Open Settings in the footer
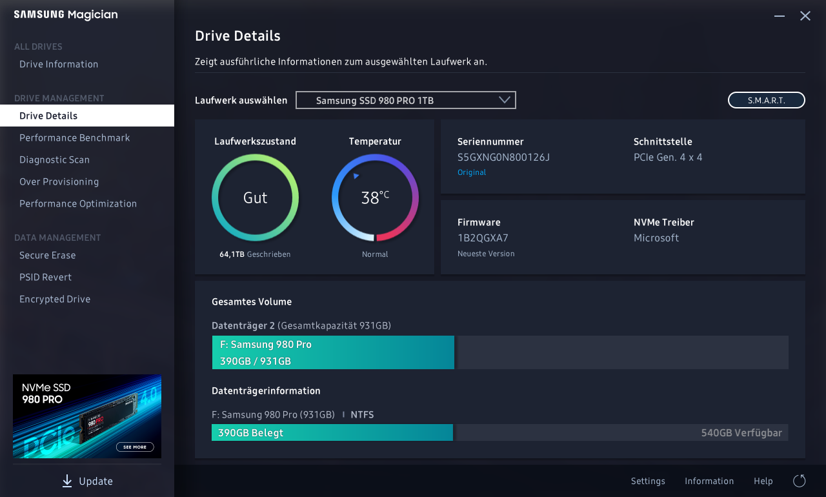The height and width of the screenshot is (497, 826). click(x=648, y=481)
